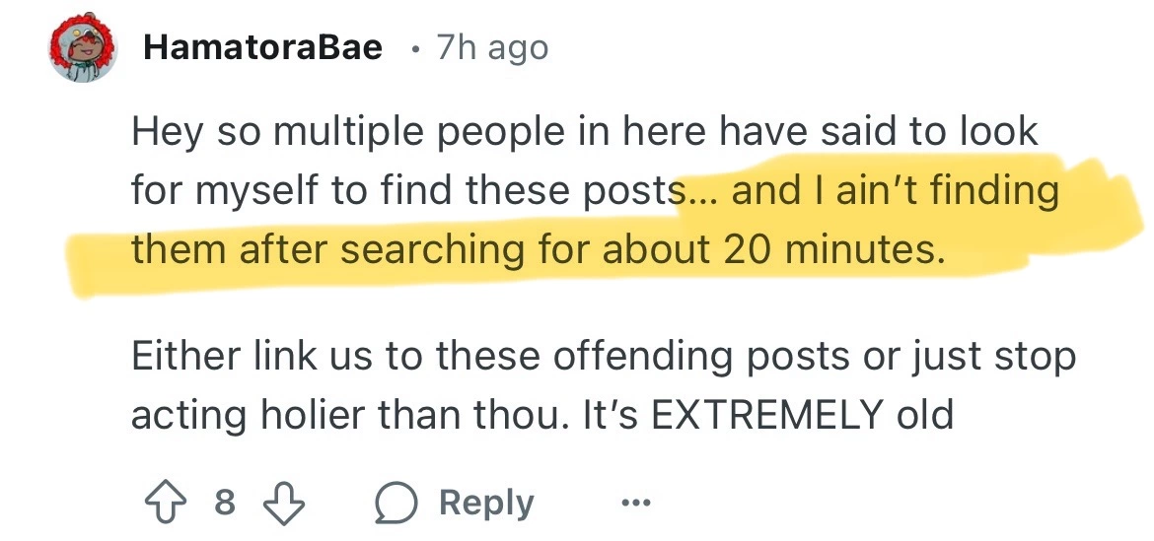Click the vote count number 8
Screen dimensions: 1154x541
225,504
